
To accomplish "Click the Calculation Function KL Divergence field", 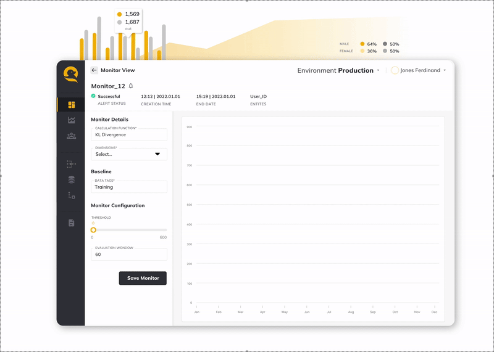I will point(129,134).
